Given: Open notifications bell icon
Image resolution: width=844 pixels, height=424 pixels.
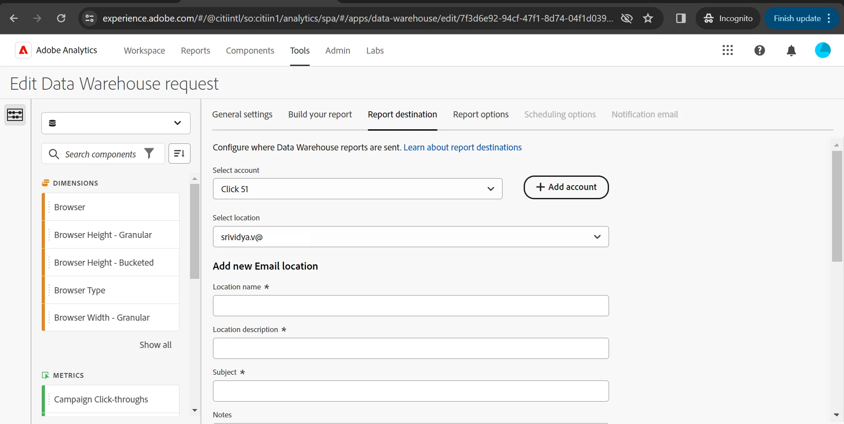Looking at the screenshot, I should pyautogui.click(x=791, y=51).
